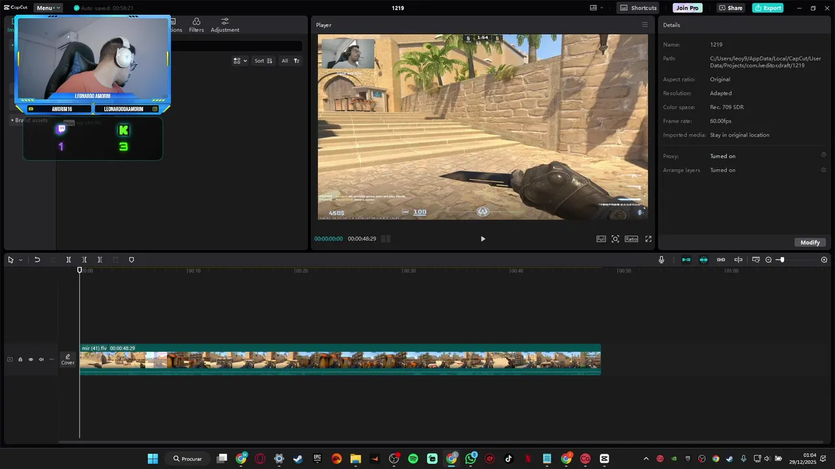Select the mir (41).flv clip on timeline

click(x=340, y=360)
